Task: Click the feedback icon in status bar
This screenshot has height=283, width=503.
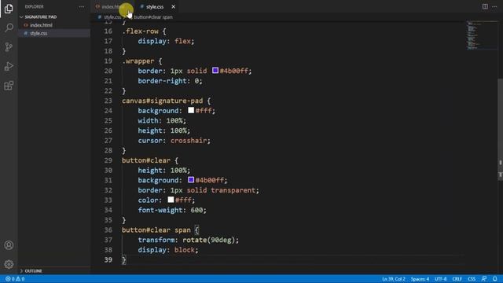Action: (484, 279)
